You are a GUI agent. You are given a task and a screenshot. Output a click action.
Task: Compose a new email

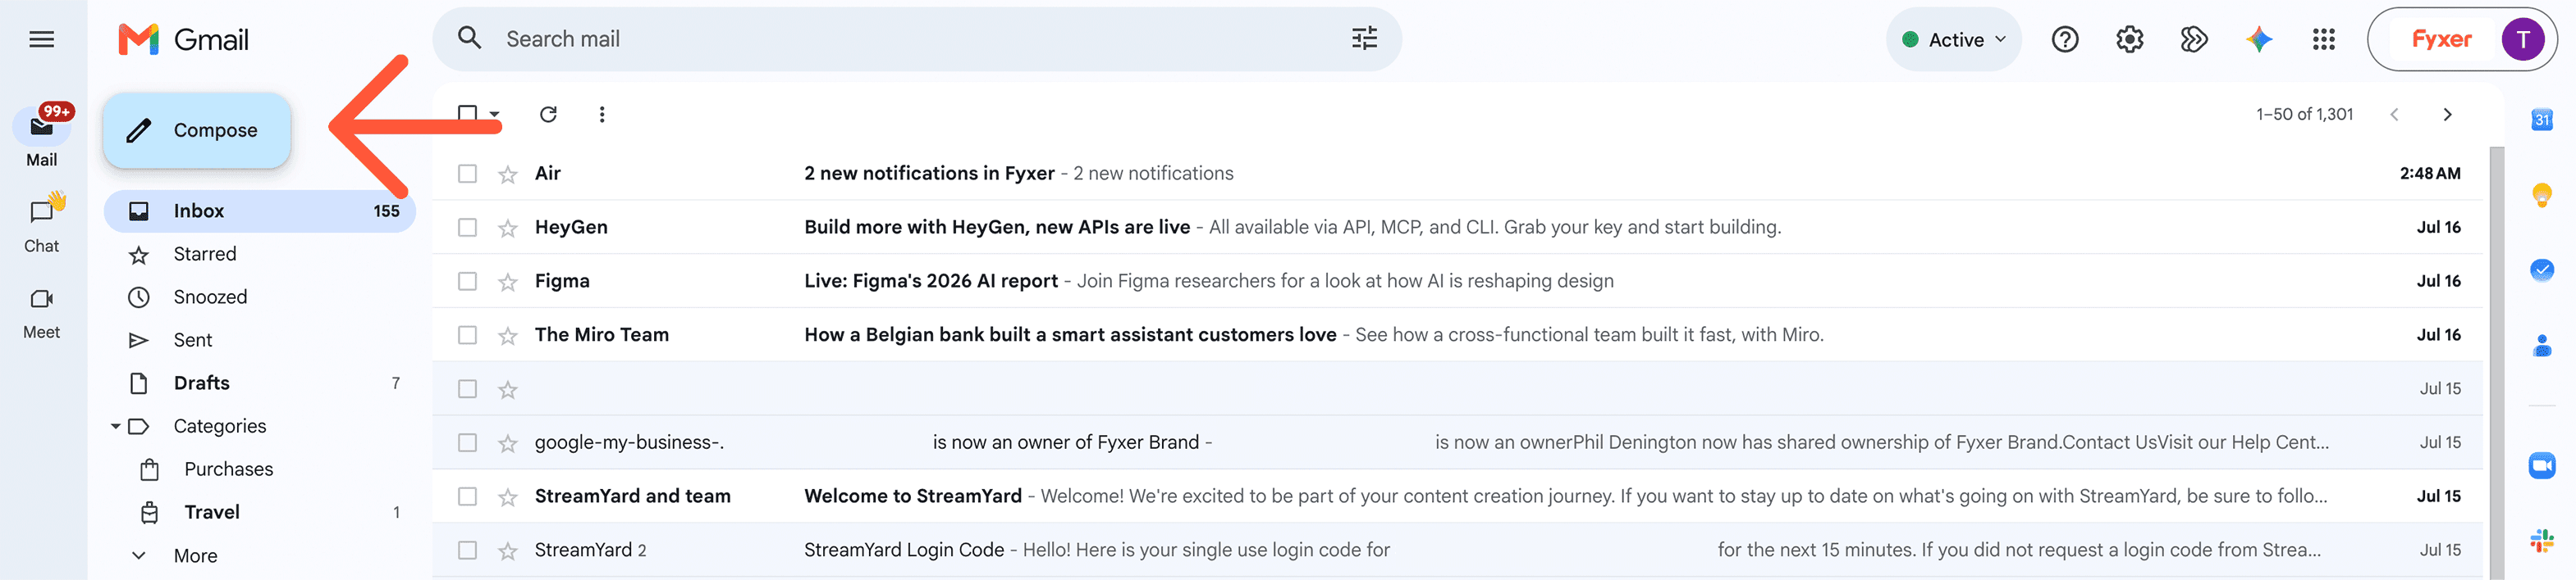[x=197, y=129]
